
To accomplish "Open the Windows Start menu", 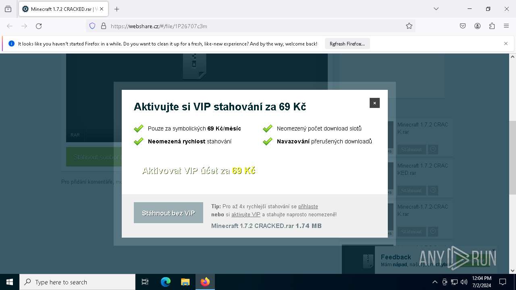I will (10, 282).
